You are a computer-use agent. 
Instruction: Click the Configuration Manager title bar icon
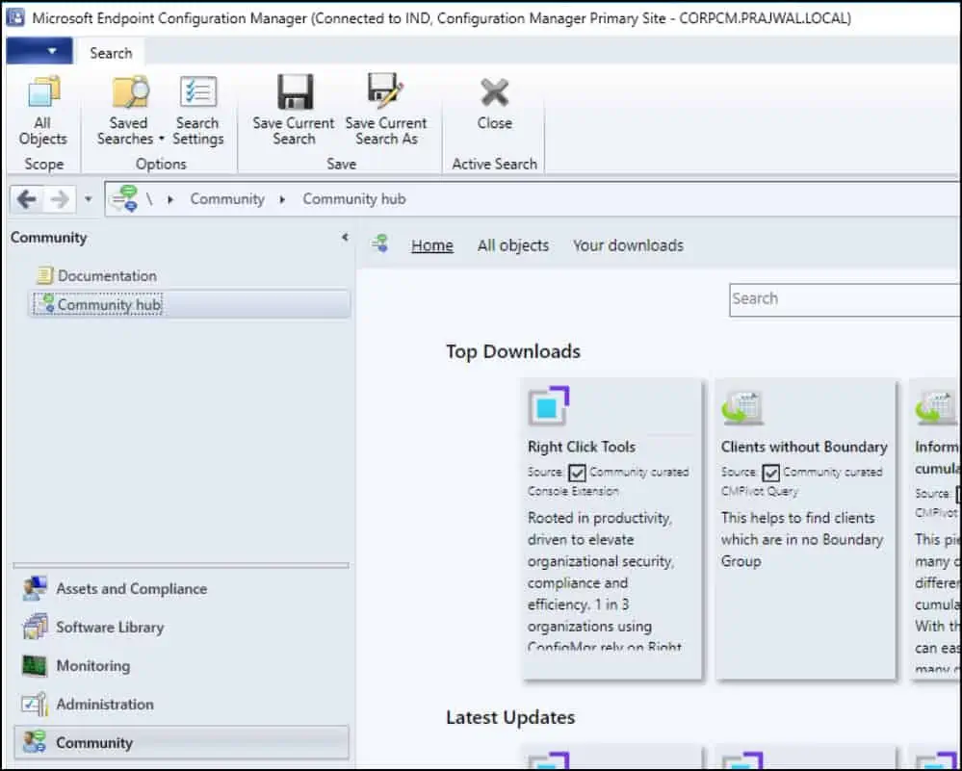pyautogui.click(x=14, y=17)
